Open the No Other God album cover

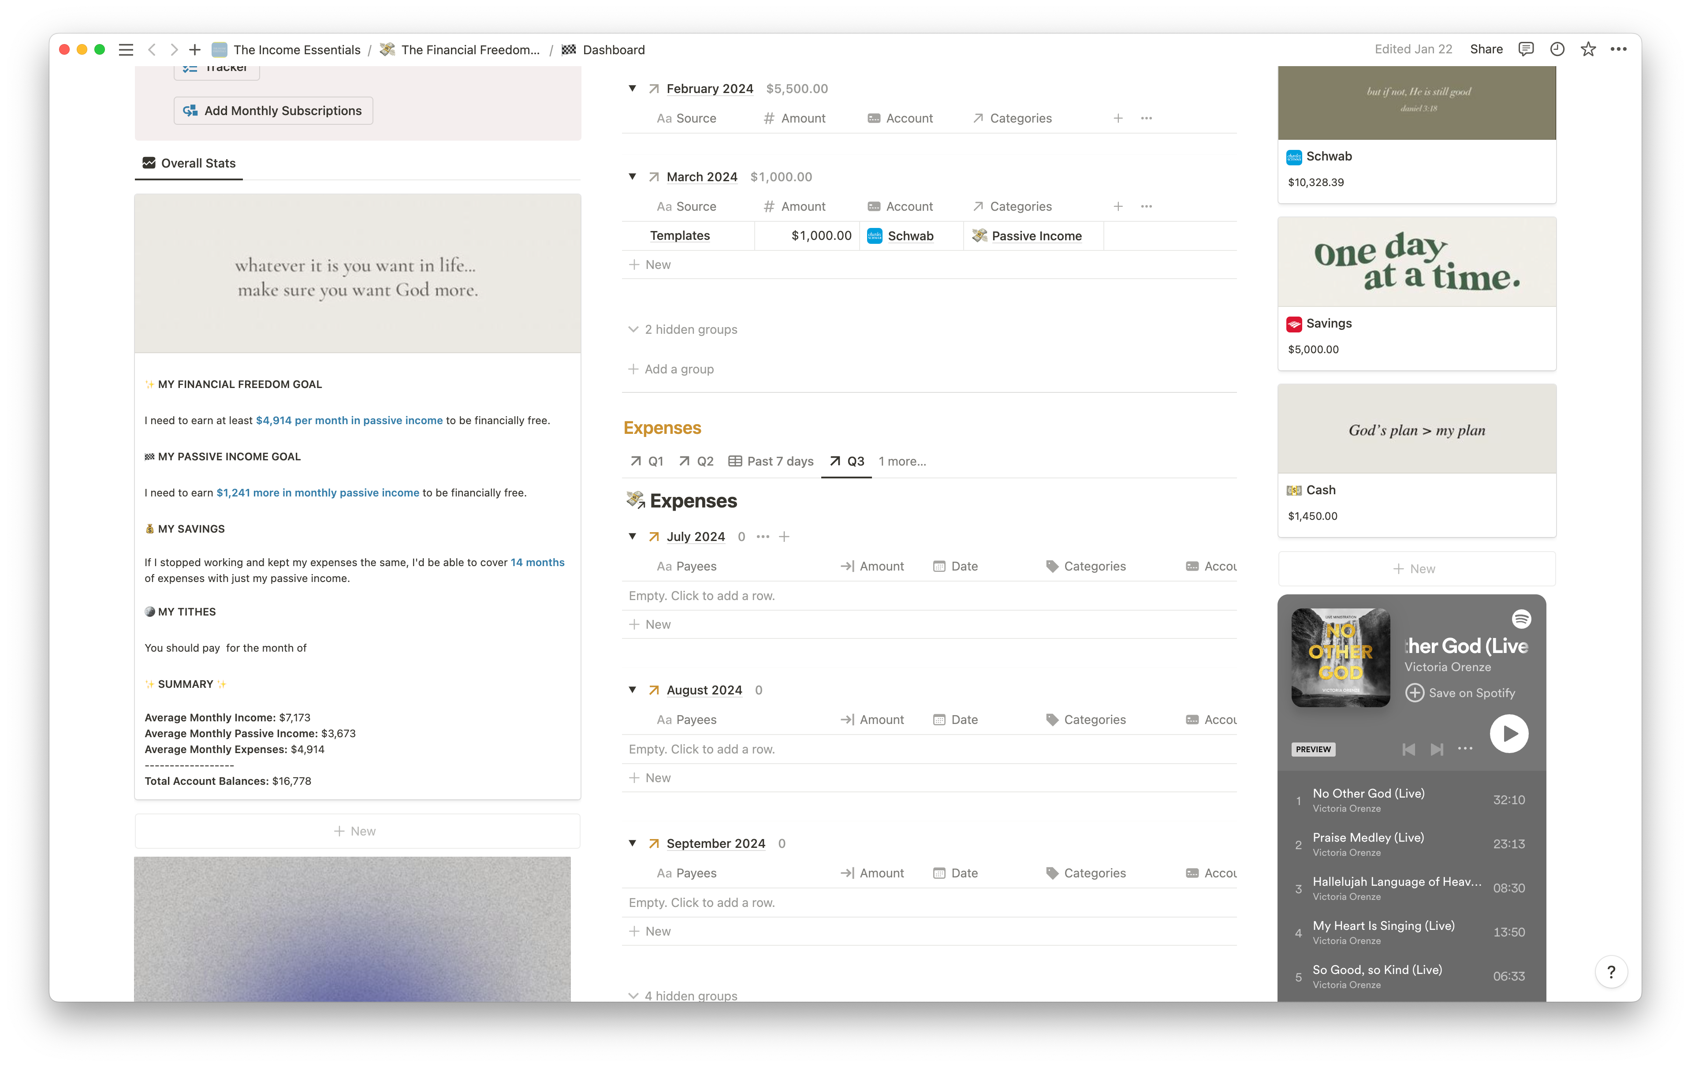coord(1341,657)
